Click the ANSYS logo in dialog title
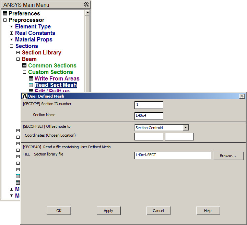 coord(24,96)
